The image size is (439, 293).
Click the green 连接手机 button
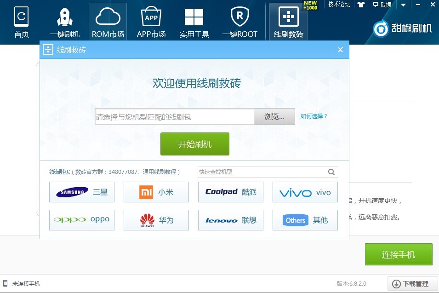(399, 254)
